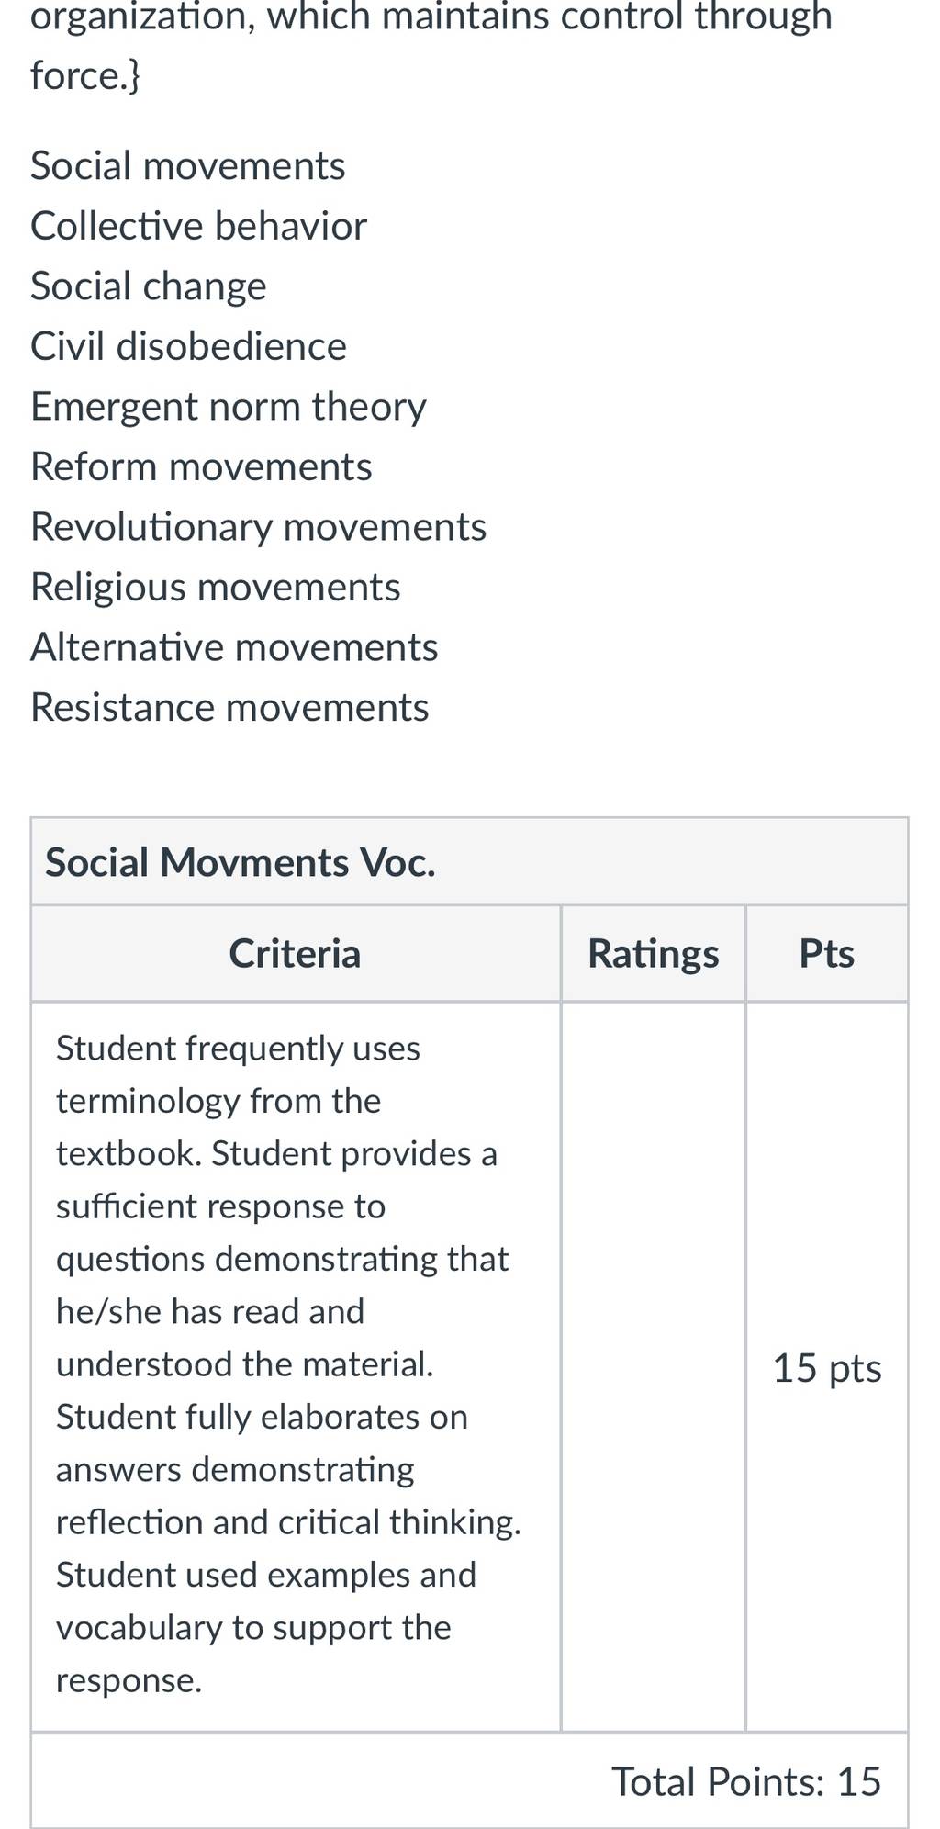Screen dimensions: 940x1829
Task: Select the 'Reform movements' term
Action: [201, 466]
